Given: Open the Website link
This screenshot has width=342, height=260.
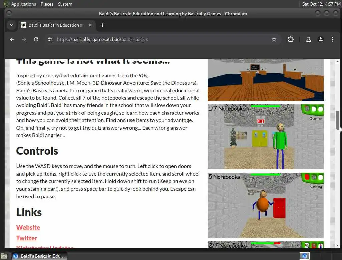Looking at the screenshot, I should pyautogui.click(x=28, y=227).
